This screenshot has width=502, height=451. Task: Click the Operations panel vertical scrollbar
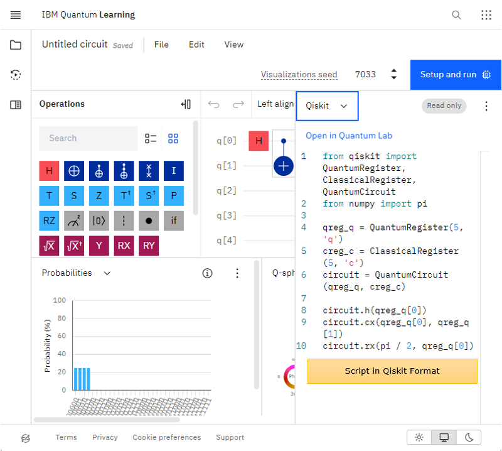coord(195,168)
